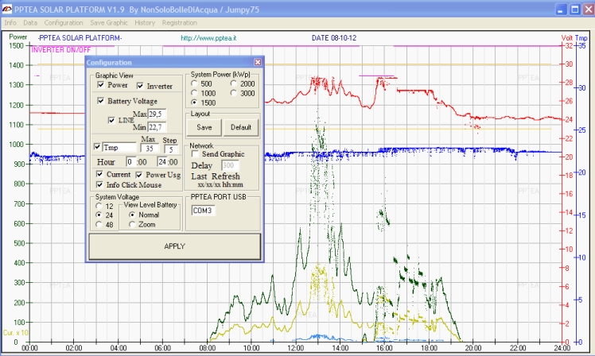
Task: Toggle the Info Click Mouse checkbox
Action: pyautogui.click(x=99, y=184)
